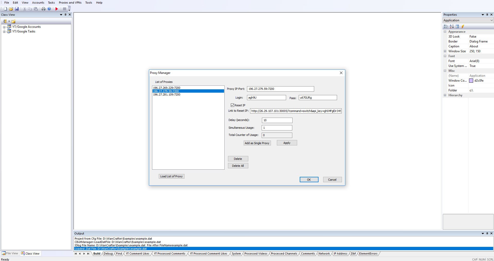Click the lightning bolt Events icon
Viewport: 494px width, 261px height.
463,27
